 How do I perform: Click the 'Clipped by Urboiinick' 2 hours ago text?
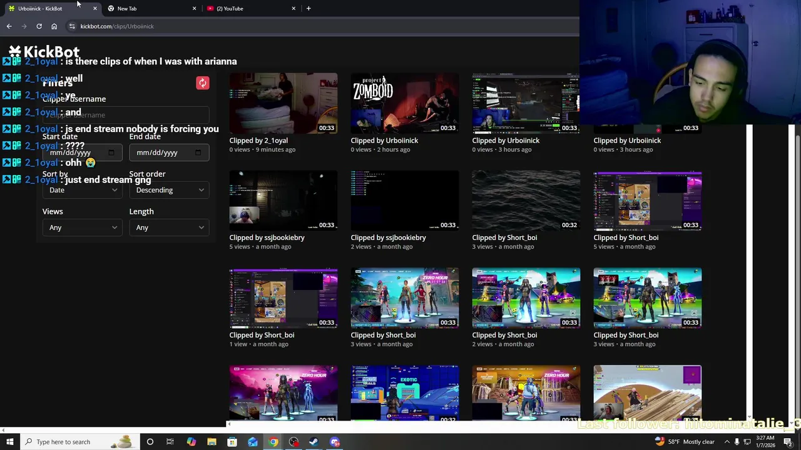point(384,141)
